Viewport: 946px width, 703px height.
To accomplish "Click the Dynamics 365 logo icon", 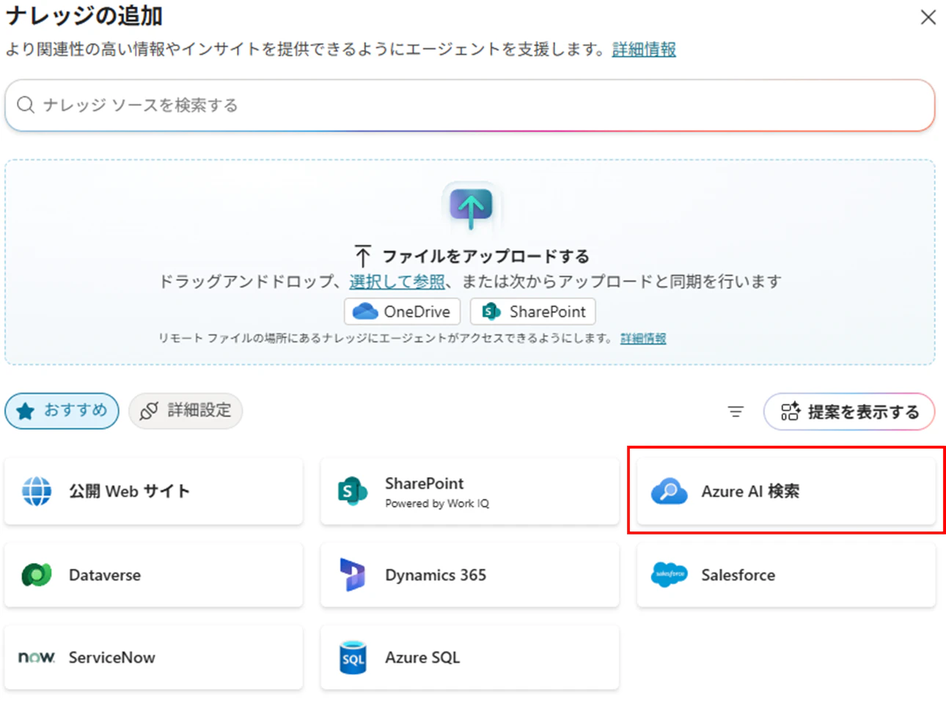I will pos(353,575).
